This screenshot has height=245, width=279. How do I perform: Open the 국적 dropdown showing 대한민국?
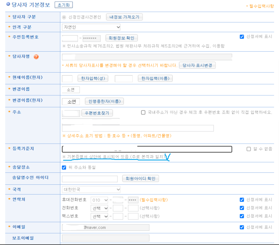click(91, 190)
